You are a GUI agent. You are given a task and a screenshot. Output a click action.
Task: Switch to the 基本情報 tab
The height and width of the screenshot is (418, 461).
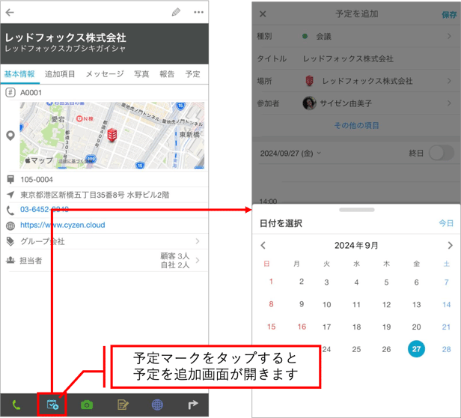click(19, 74)
